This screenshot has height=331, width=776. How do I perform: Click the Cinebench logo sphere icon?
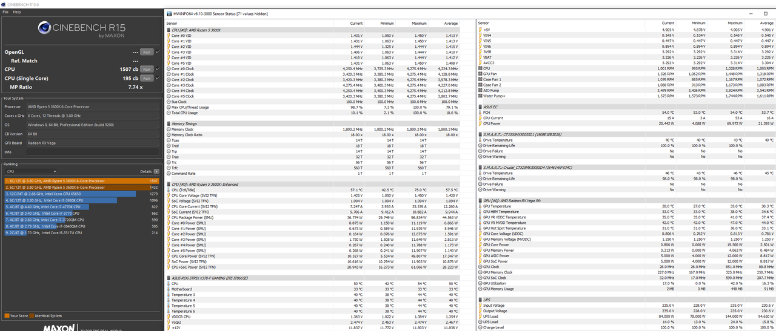(43, 27)
